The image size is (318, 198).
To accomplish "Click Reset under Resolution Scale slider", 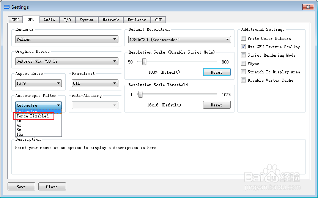I will point(217,72).
